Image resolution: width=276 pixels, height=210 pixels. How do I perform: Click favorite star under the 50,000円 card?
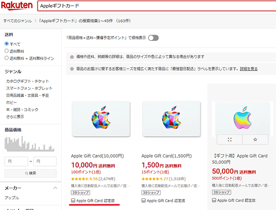pos(255,139)
